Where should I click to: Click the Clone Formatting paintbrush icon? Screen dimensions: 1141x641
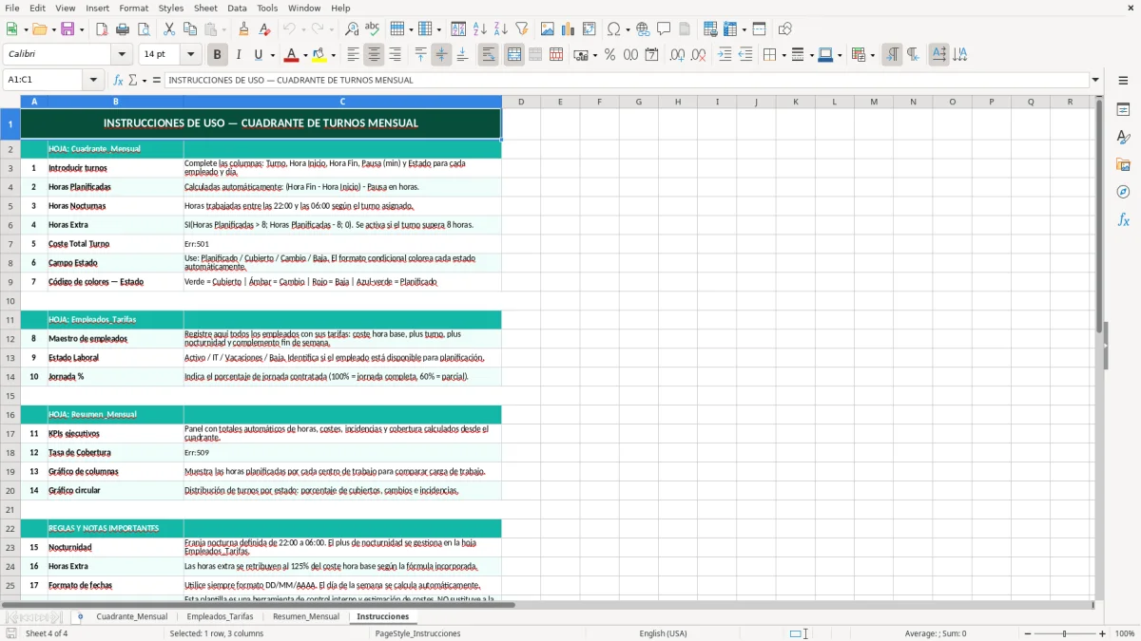244,29
